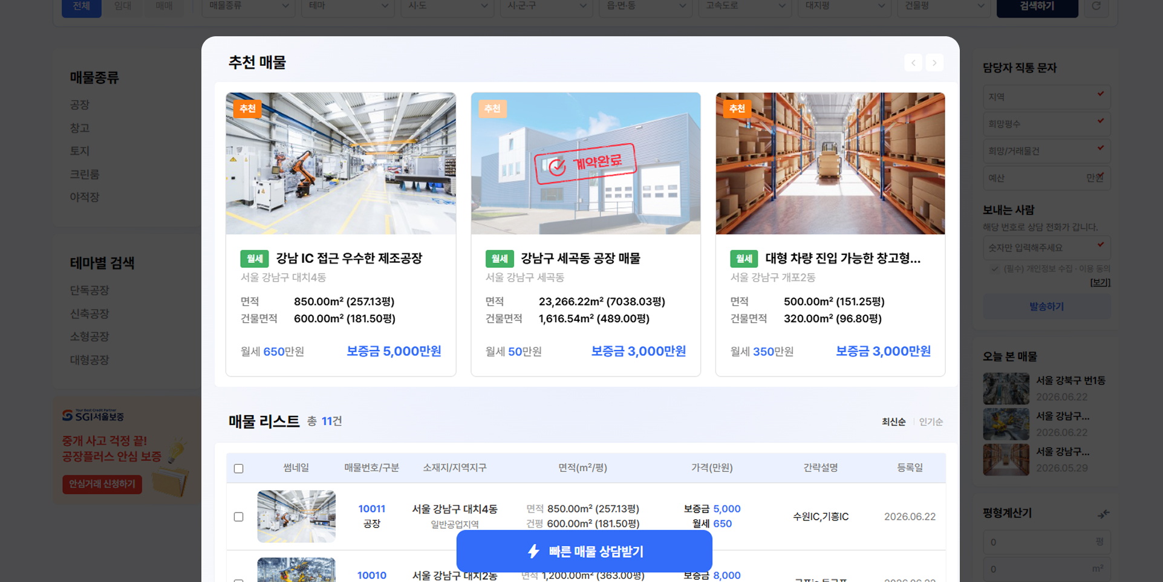Select the 임대 tab
Image resolution: width=1163 pixels, height=582 pixels.
pyautogui.click(x=123, y=6)
